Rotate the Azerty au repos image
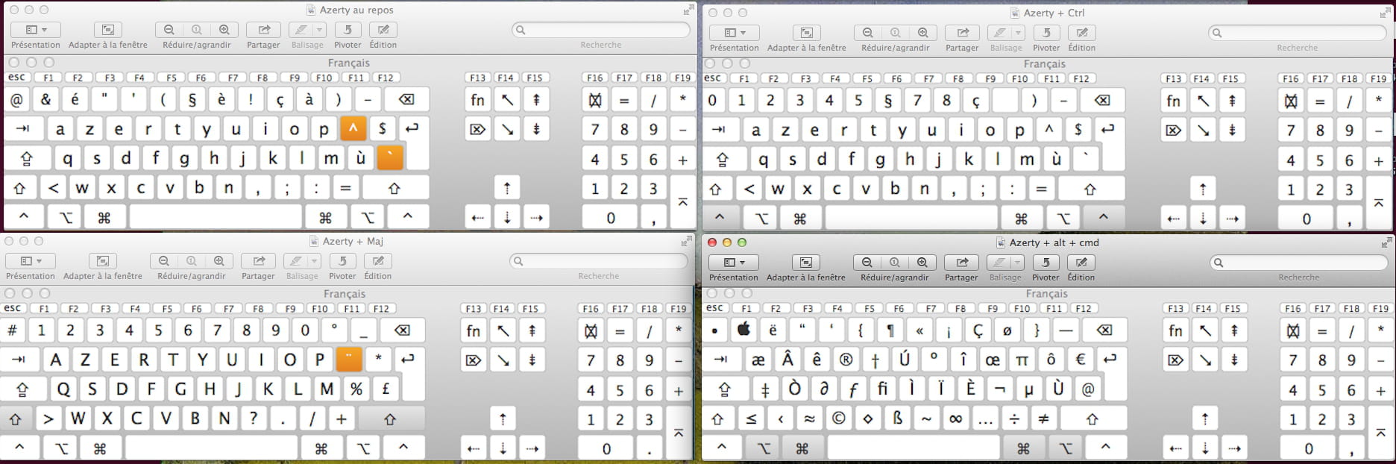Screen dimensions: 1396x464 pyautogui.click(x=348, y=30)
